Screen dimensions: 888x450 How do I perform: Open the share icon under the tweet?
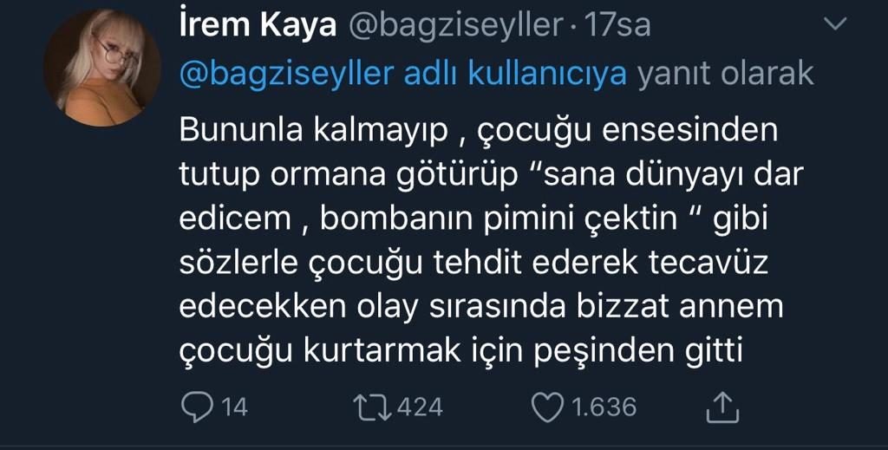tap(722, 407)
